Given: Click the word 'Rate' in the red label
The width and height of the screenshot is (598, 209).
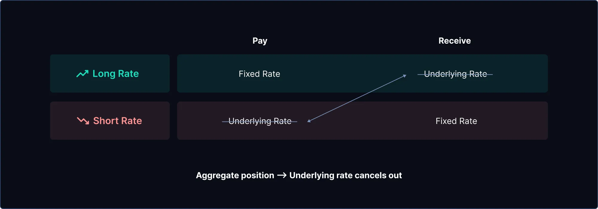Looking at the screenshot, I should [132, 121].
